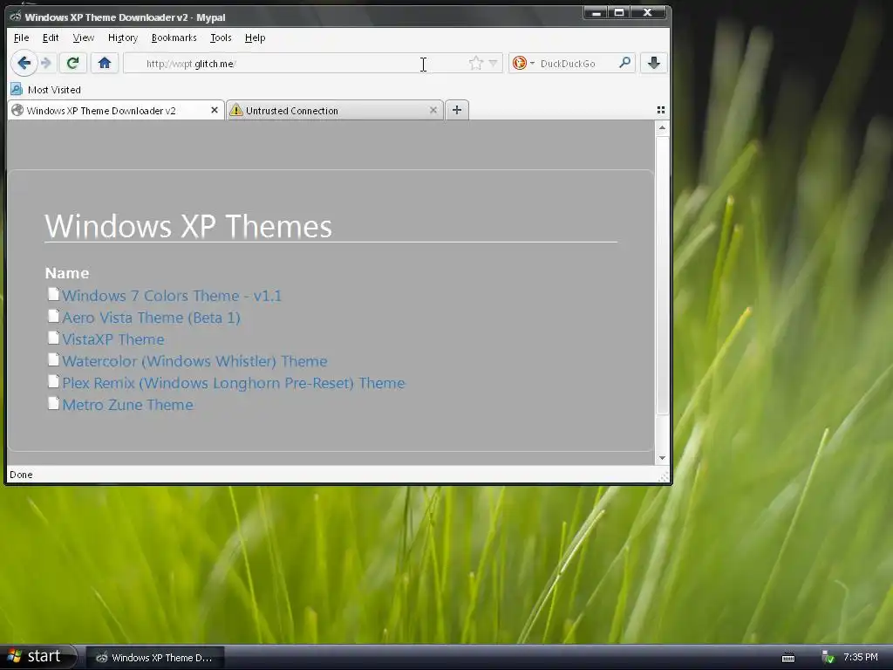The height and width of the screenshot is (670, 893).
Task: Click the warning icon on the Untrusted Connection tab
Action: click(235, 110)
